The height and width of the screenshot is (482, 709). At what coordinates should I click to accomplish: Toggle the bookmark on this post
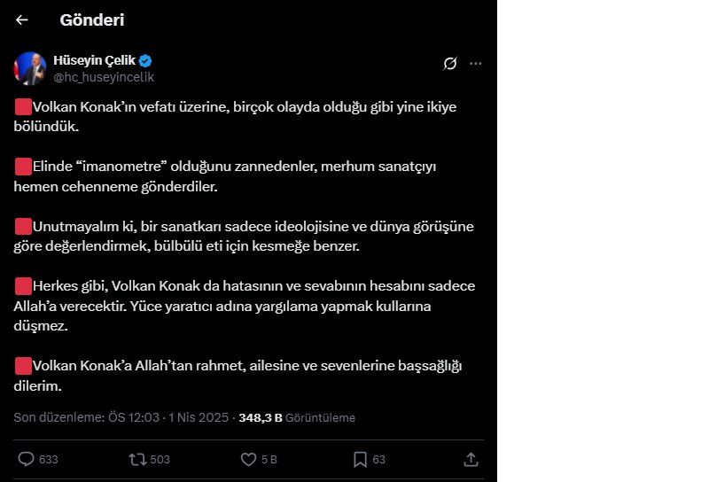[361, 459]
